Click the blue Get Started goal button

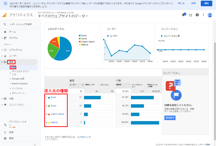[170, 118]
